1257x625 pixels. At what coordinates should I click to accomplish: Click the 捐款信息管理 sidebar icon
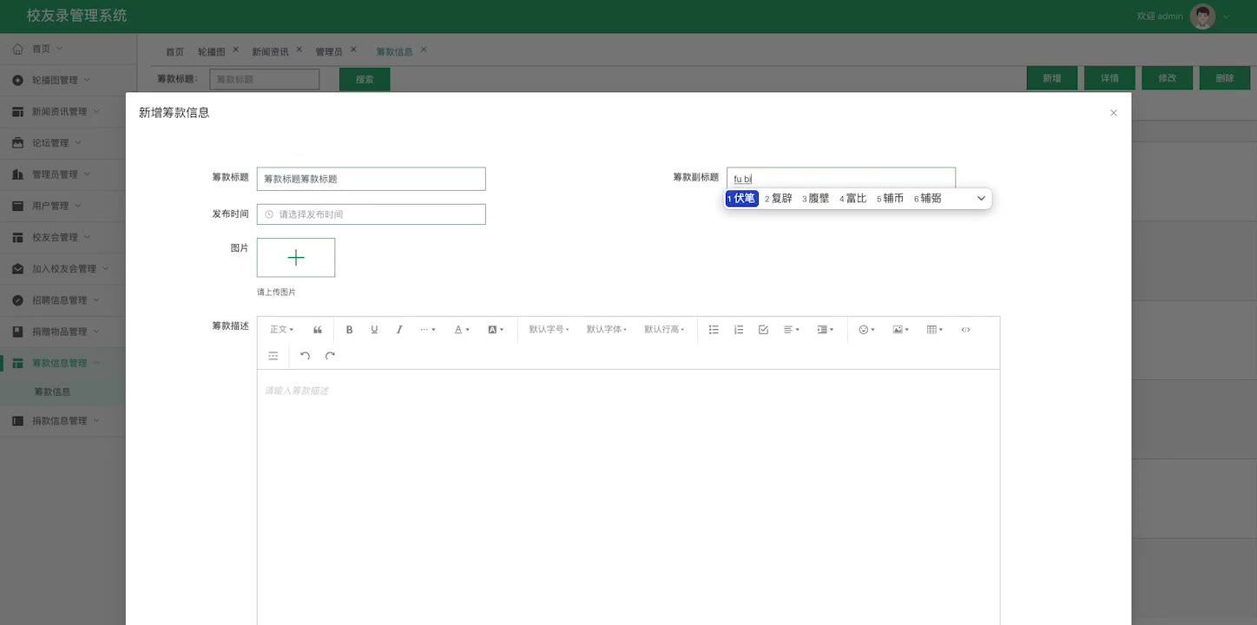tap(18, 421)
